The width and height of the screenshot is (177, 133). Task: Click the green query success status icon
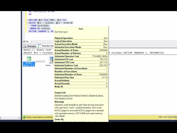[x=24, y=117]
